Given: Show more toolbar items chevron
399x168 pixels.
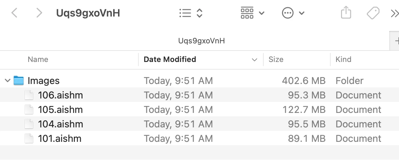Looking at the screenshot, I should pos(395,13).
